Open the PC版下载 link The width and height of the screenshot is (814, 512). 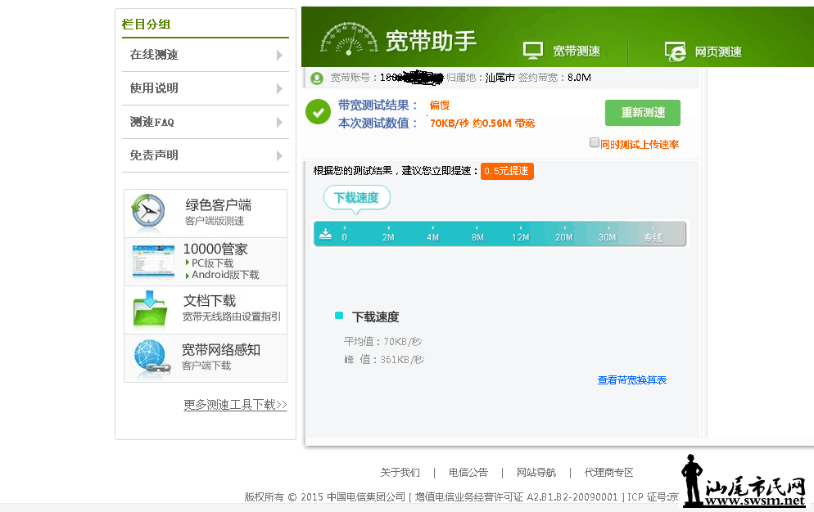[213, 263]
